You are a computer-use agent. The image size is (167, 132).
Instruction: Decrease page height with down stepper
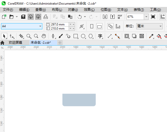70,29
